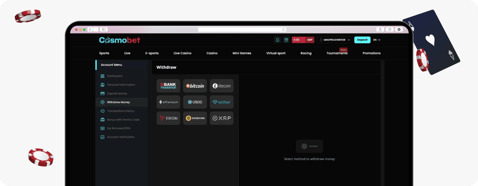Image resolution: width=478 pixels, height=186 pixels.
Task: Open the Live menu item
Action: pyautogui.click(x=127, y=53)
